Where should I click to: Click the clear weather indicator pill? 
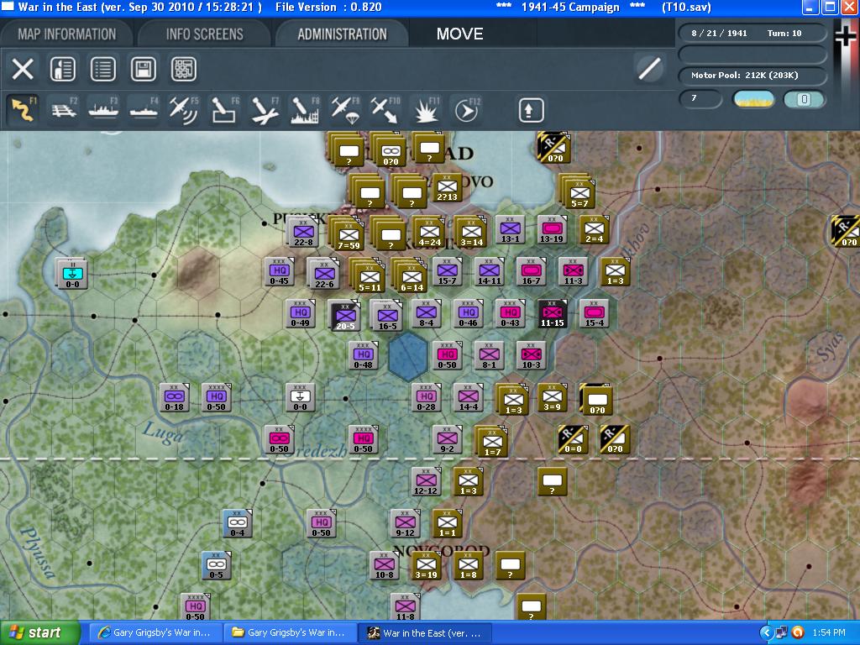754,99
